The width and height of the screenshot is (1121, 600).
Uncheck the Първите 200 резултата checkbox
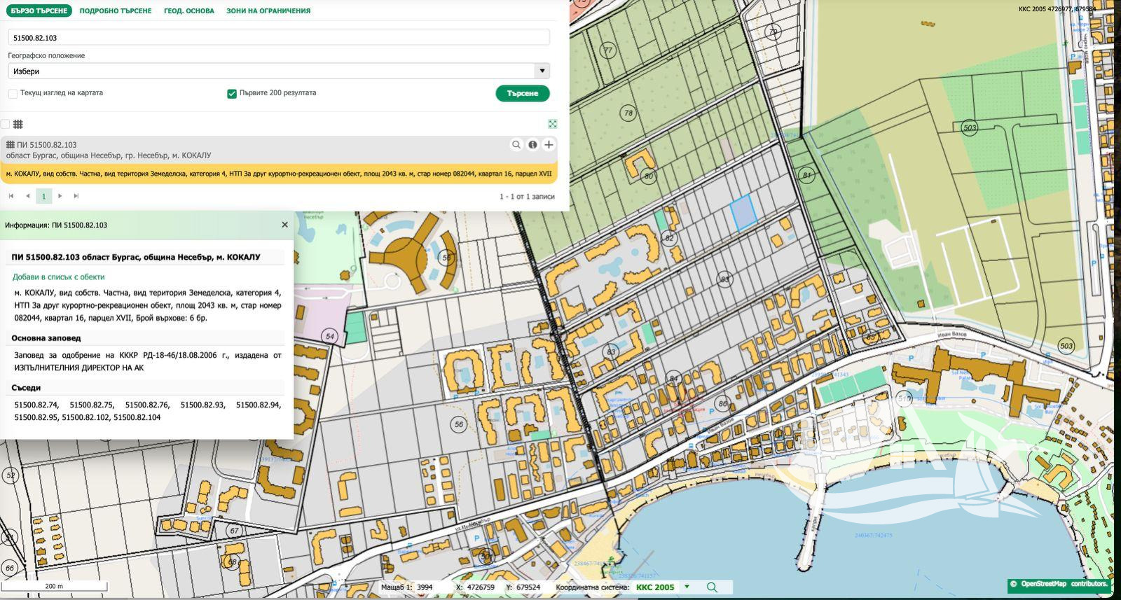point(232,93)
